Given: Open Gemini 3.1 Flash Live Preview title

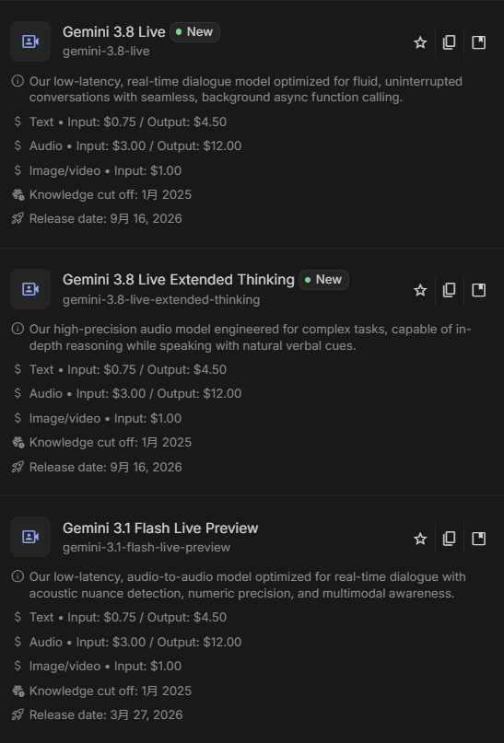Looking at the screenshot, I should coord(160,528).
